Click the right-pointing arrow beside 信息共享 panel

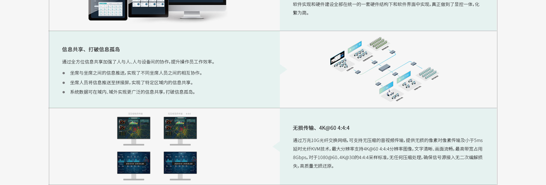point(284,69)
